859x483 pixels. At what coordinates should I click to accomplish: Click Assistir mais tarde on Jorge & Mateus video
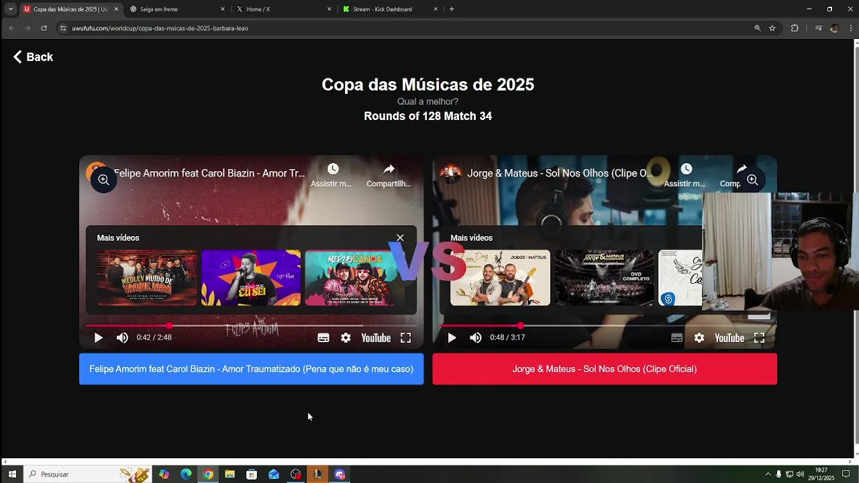[x=685, y=175]
